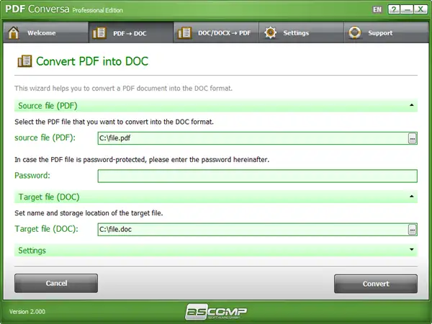This screenshot has height=324, width=432.
Task: Click the 'Password:' label
Action: 32,176
